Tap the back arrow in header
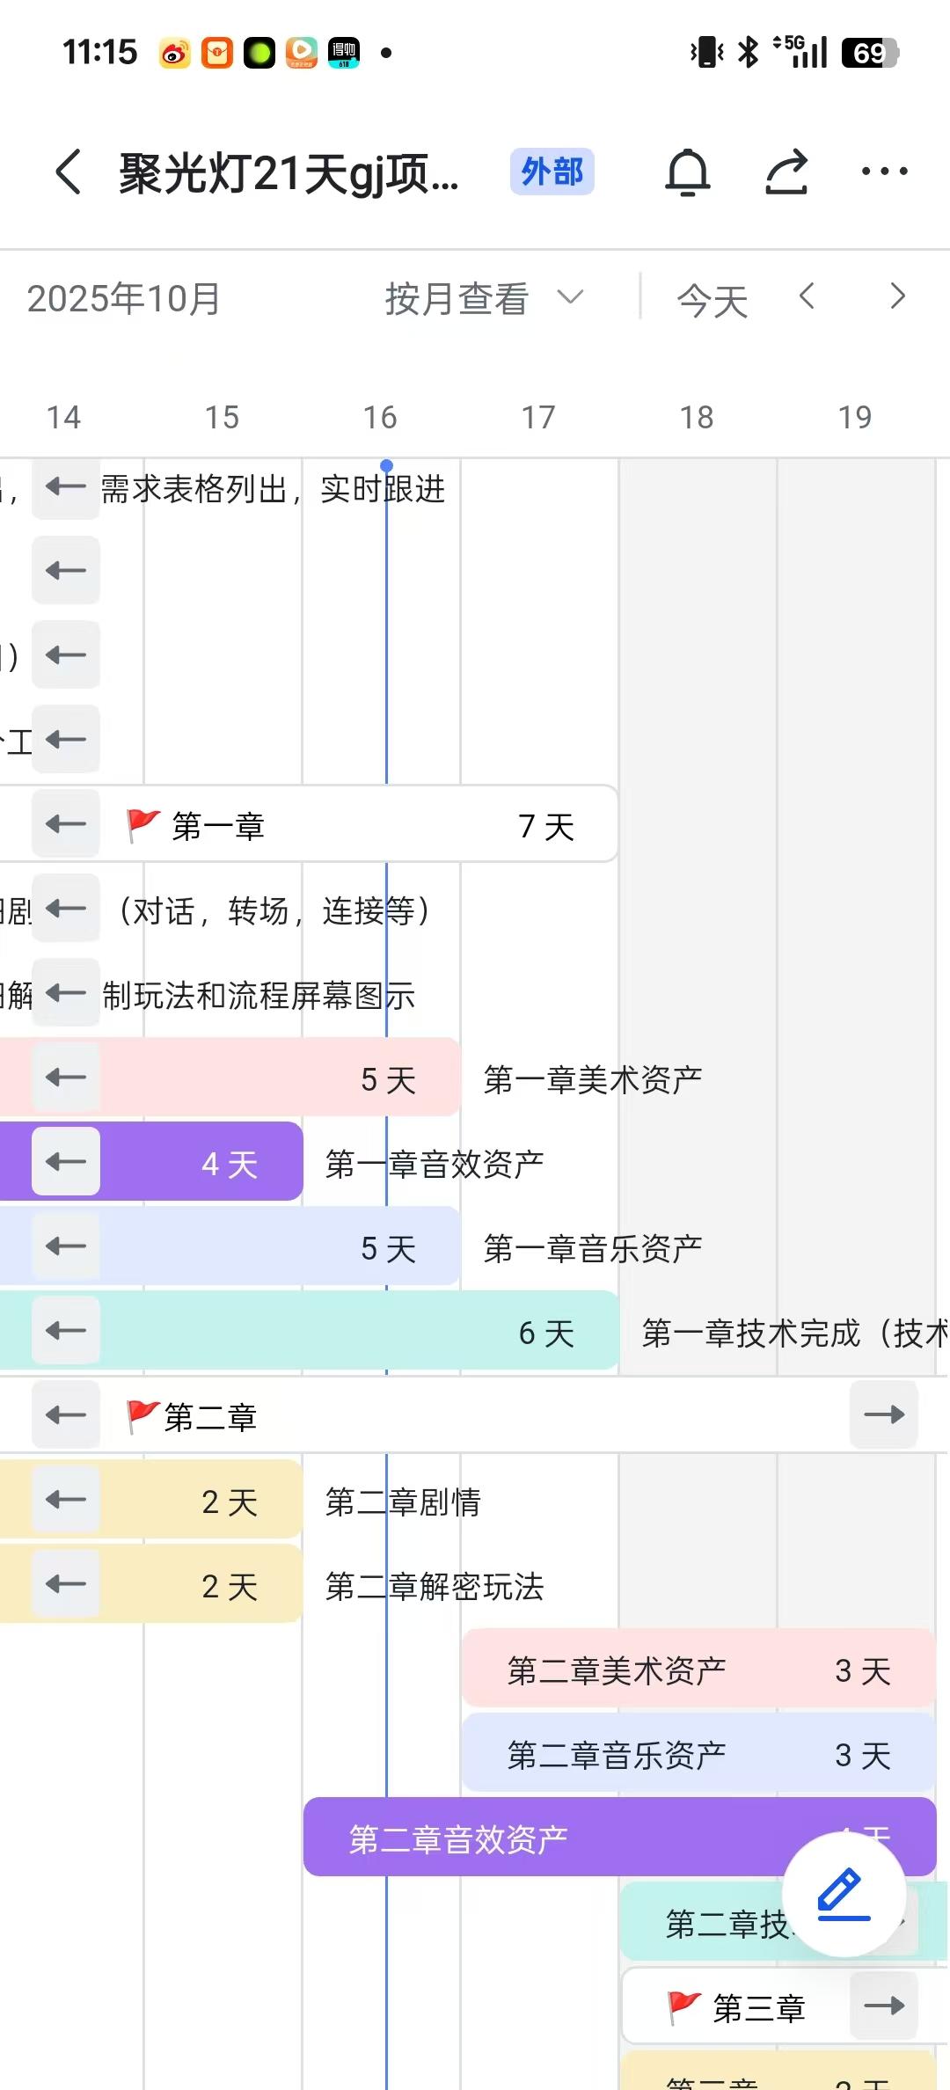 pyautogui.click(x=69, y=172)
